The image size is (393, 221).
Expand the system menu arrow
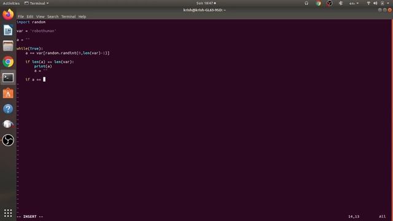click(388, 3)
